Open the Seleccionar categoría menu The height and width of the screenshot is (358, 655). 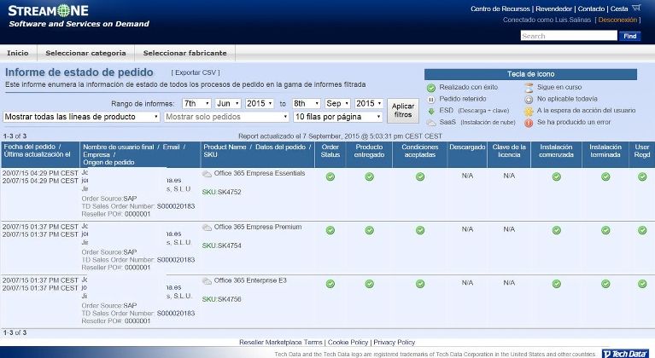[85, 53]
